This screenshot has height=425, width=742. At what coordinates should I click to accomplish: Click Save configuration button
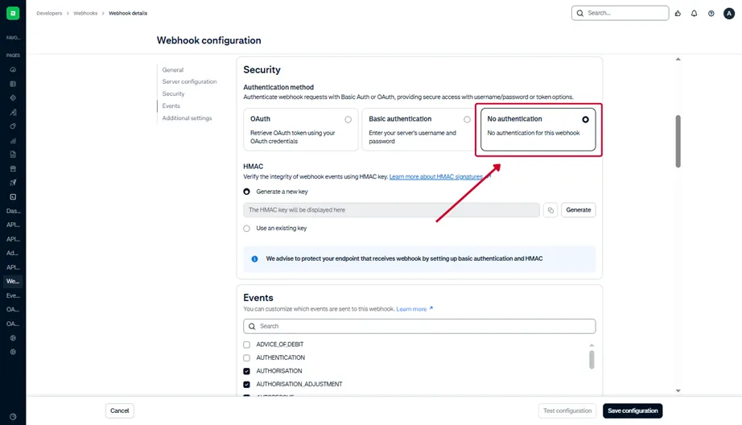click(x=633, y=411)
